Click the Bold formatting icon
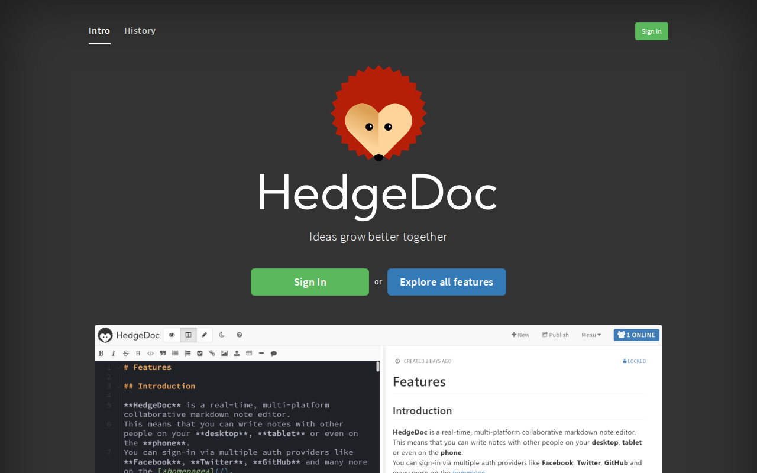 click(101, 354)
